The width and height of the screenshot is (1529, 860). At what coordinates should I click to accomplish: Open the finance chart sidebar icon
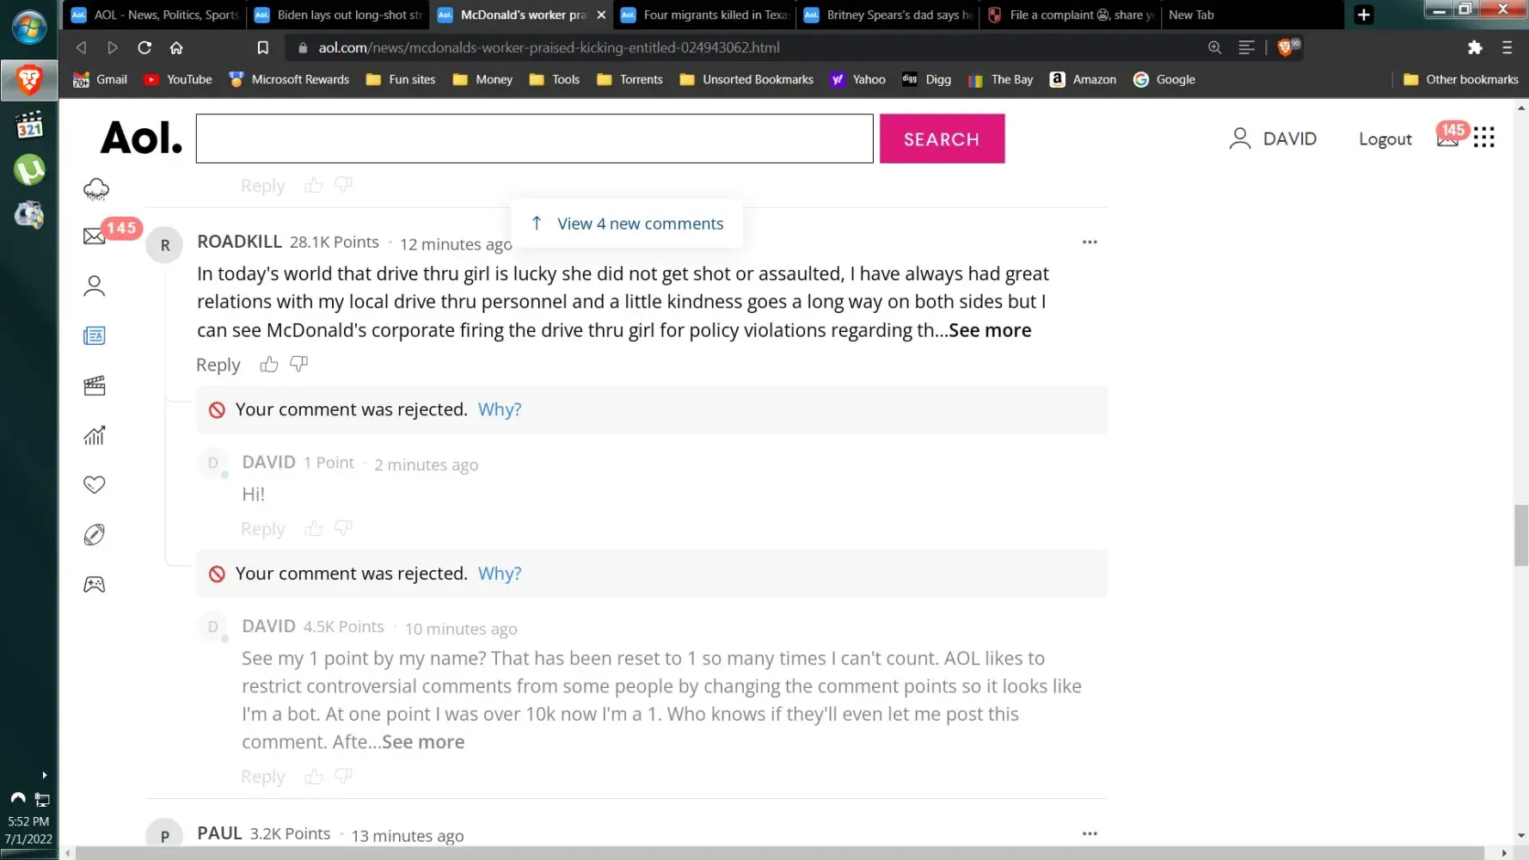point(95,436)
